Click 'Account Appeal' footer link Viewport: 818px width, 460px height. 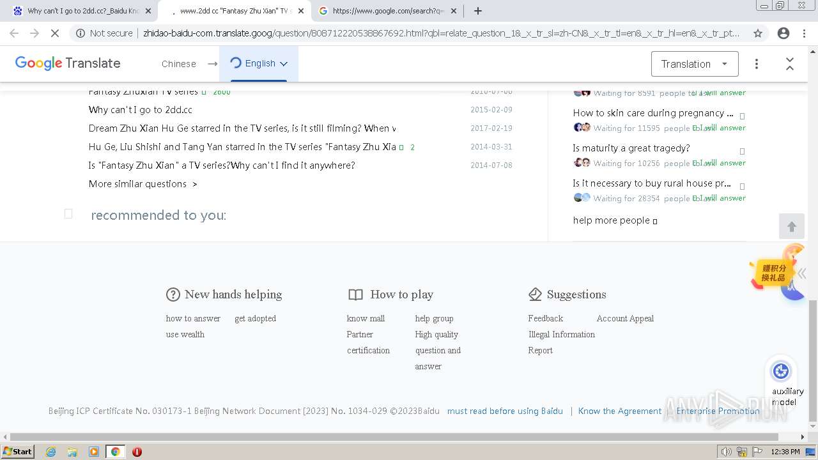coord(625,318)
